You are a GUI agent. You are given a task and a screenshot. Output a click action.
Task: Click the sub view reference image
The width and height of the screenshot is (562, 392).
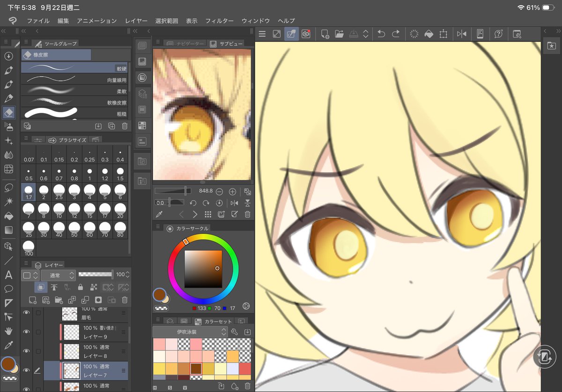point(202,115)
